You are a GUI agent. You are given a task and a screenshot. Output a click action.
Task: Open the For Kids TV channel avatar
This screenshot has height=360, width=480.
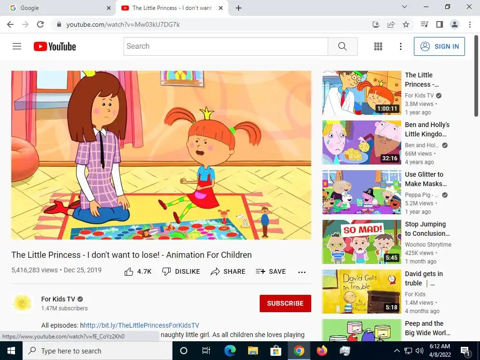click(x=22, y=303)
